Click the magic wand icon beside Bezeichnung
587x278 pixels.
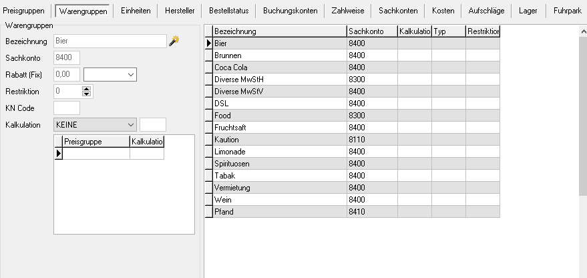[x=174, y=41]
